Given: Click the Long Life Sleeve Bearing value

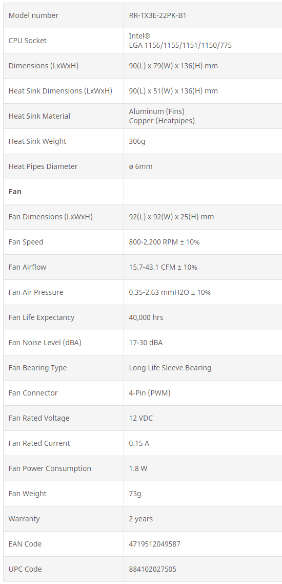Looking at the screenshot, I should click(170, 368).
